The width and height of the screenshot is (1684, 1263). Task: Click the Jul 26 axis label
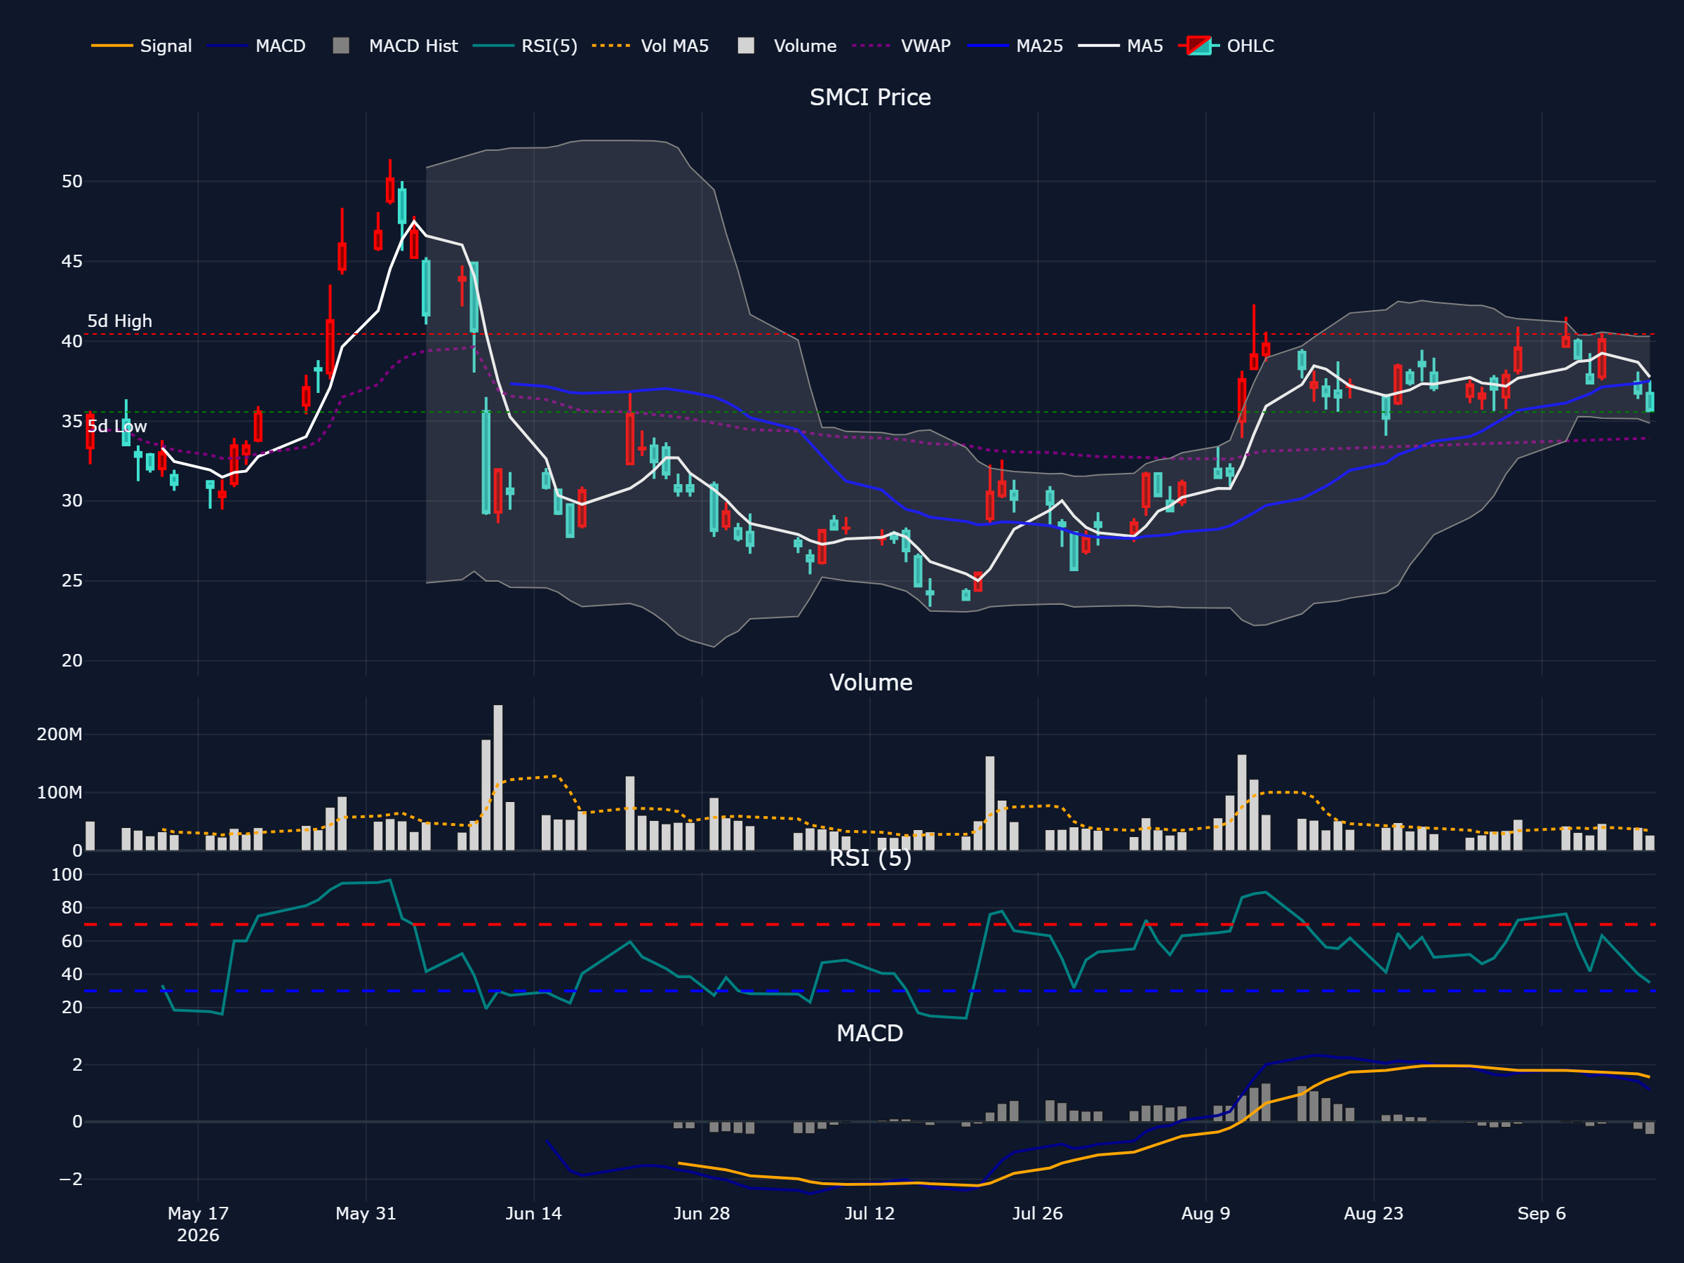click(x=1038, y=1213)
